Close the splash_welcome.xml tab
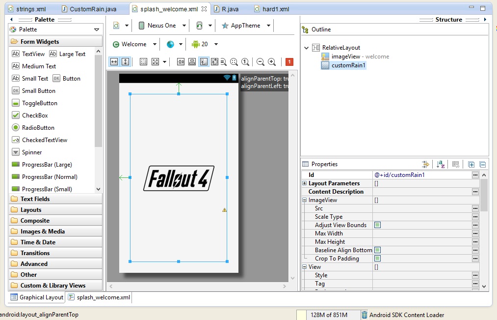Screen dimensions: 497x320 204,9
